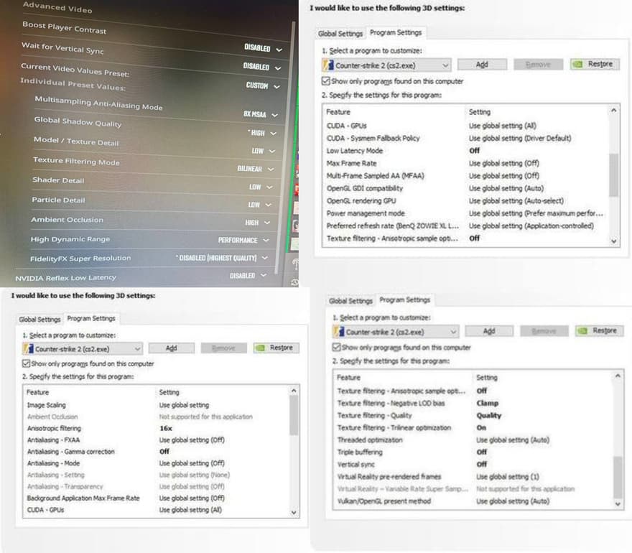Select Power management mode row
This screenshot has width=632, height=553.
click(x=465, y=213)
